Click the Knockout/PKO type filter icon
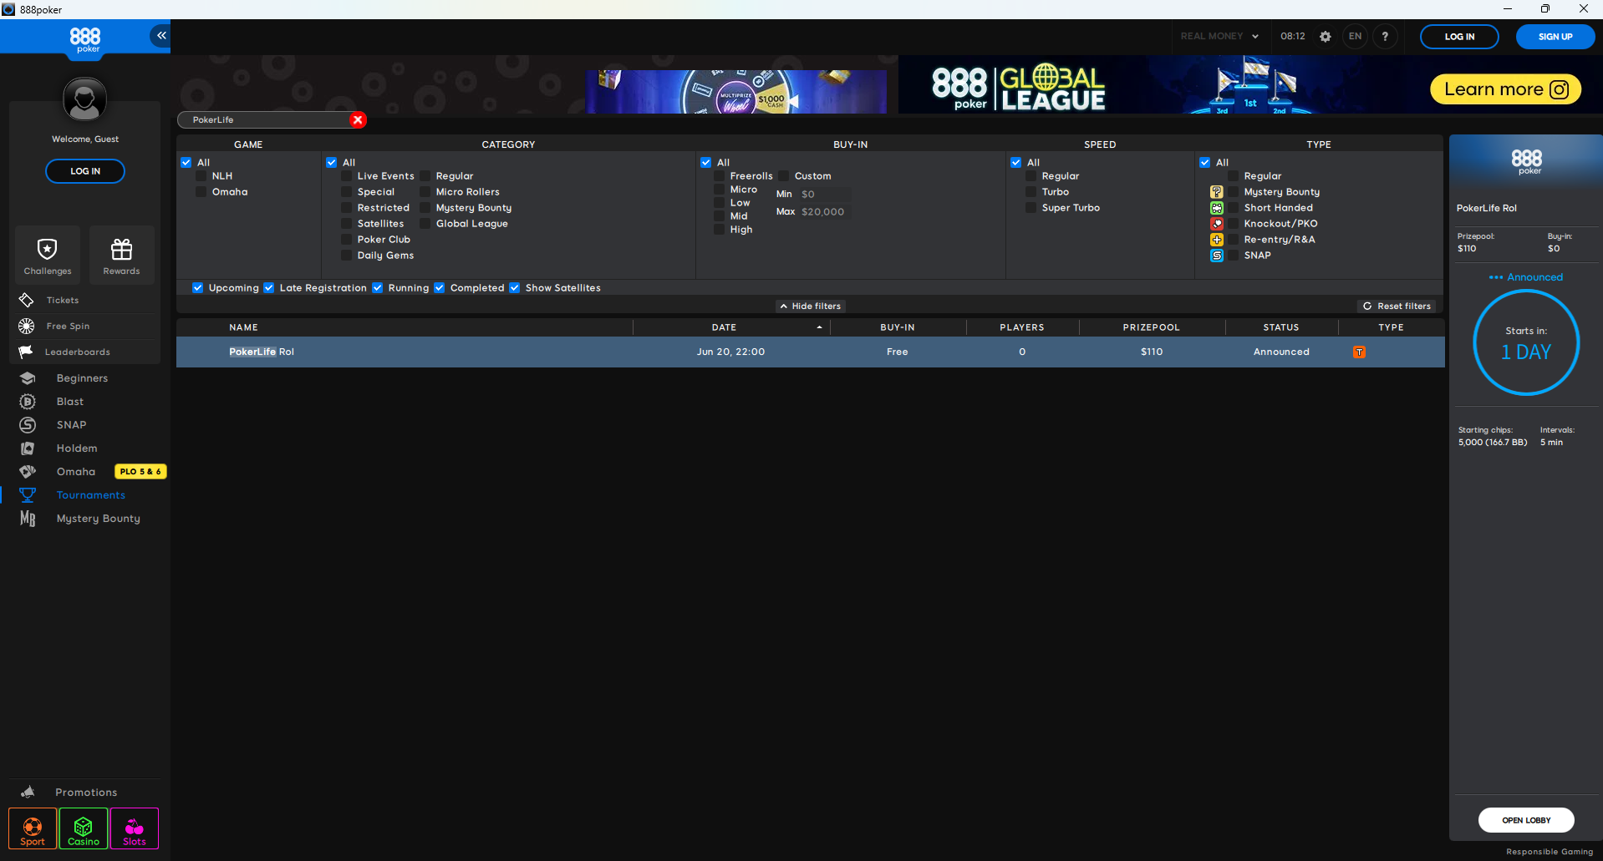Viewport: 1603px width, 861px height. tap(1217, 224)
